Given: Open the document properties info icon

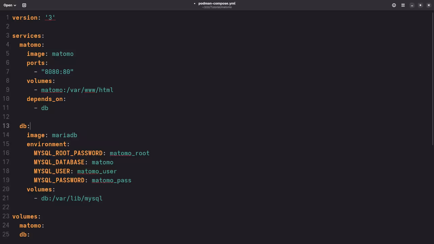Looking at the screenshot, I should pos(394,5).
